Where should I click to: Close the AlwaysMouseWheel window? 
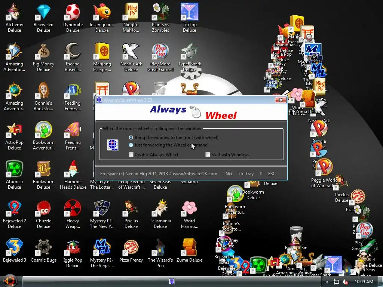point(281,100)
